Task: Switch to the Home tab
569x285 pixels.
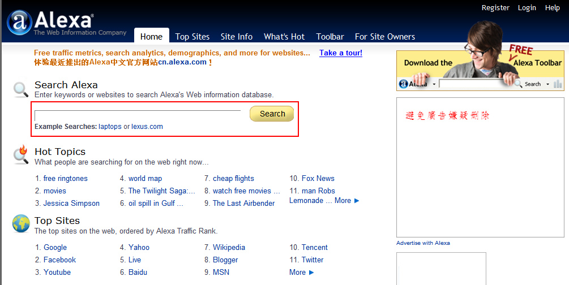Action: click(x=151, y=36)
